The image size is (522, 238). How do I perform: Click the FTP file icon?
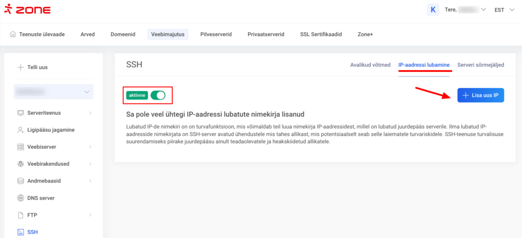pyautogui.click(x=20, y=215)
